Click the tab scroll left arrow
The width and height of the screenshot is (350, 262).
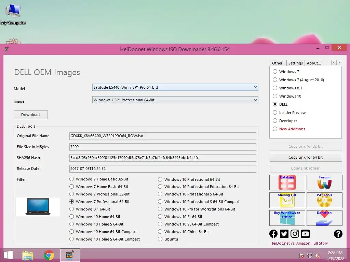pos(334,62)
